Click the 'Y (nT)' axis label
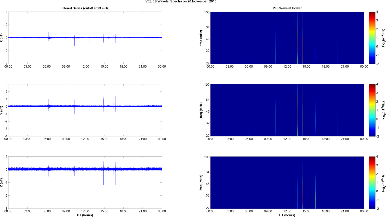Image resolution: width=386 pixels, height=217 pixels. 2,110
